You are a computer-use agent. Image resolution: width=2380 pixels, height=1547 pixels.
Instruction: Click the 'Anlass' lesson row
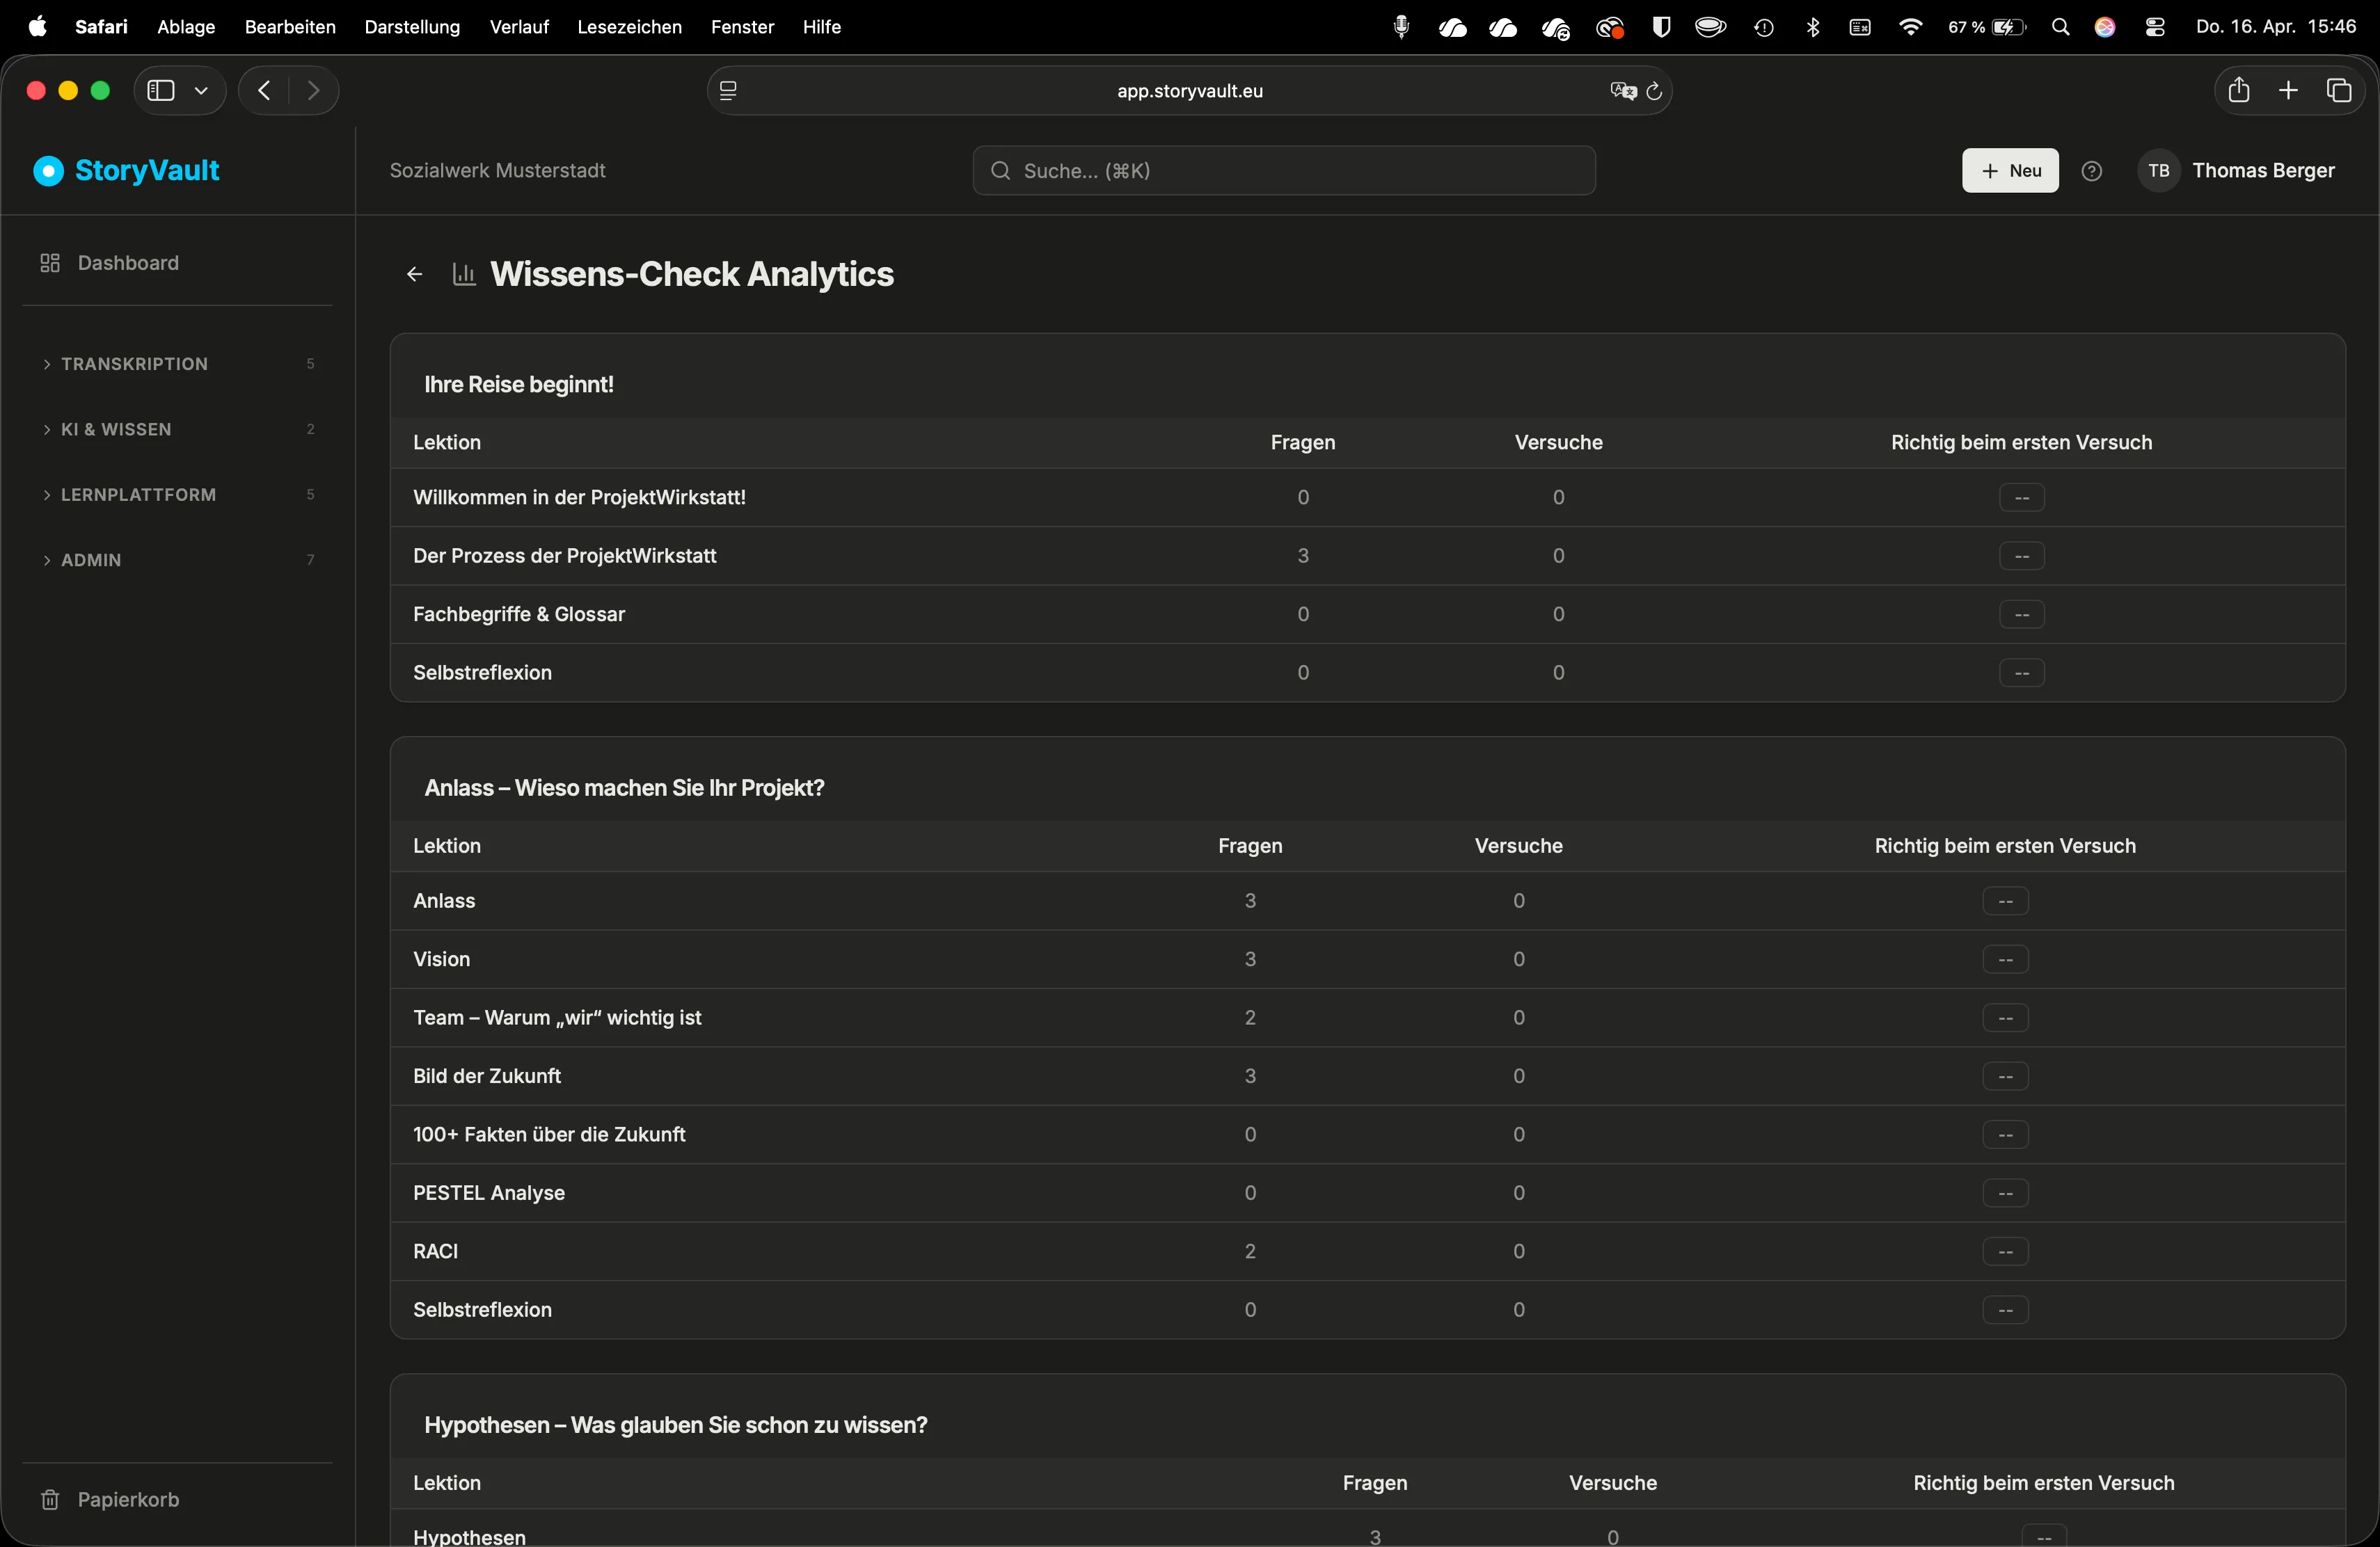[1367, 901]
